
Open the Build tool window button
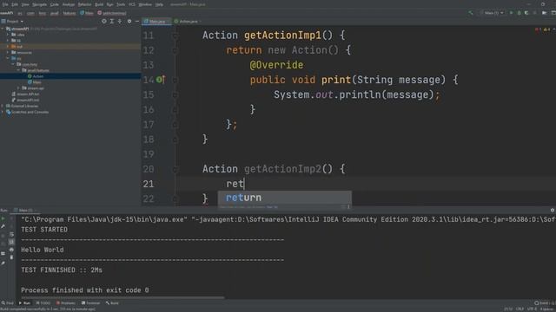[x=112, y=303]
